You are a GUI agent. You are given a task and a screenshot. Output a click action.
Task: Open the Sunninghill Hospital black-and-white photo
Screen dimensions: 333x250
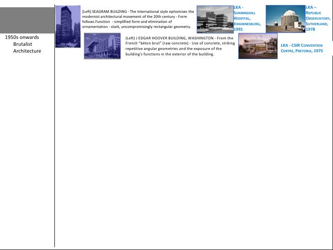(215, 19)
